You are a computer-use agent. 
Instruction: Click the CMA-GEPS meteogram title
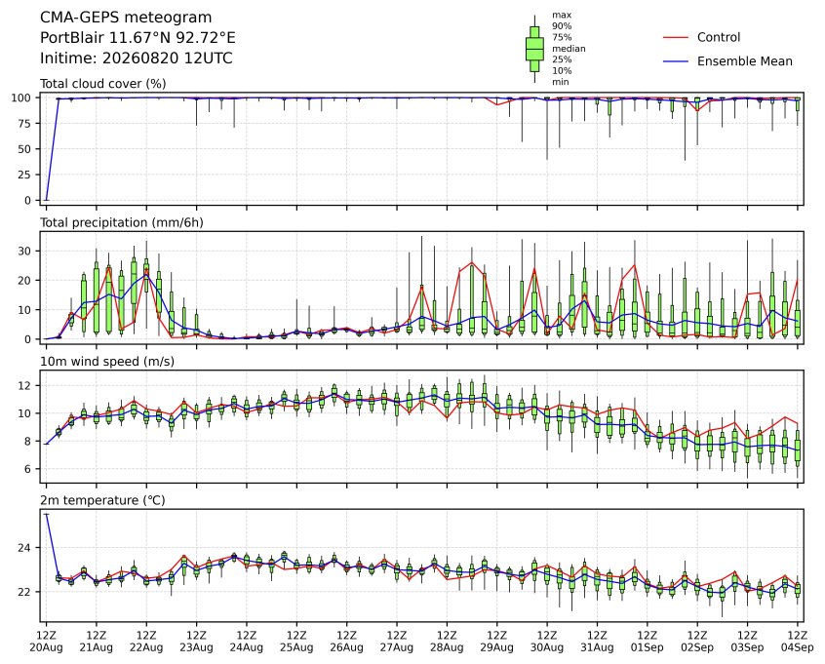126,18
